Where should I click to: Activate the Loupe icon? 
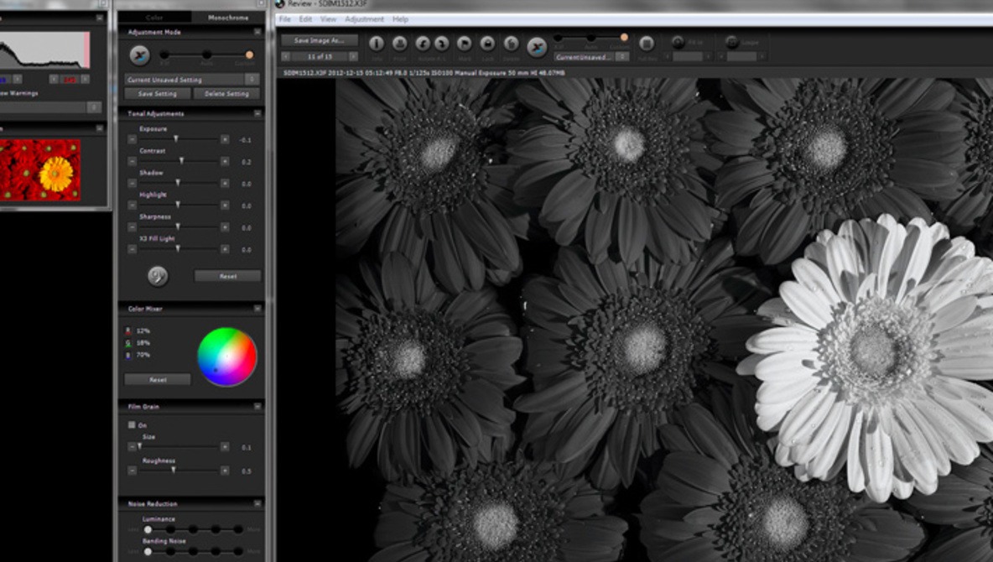click(x=732, y=43)
